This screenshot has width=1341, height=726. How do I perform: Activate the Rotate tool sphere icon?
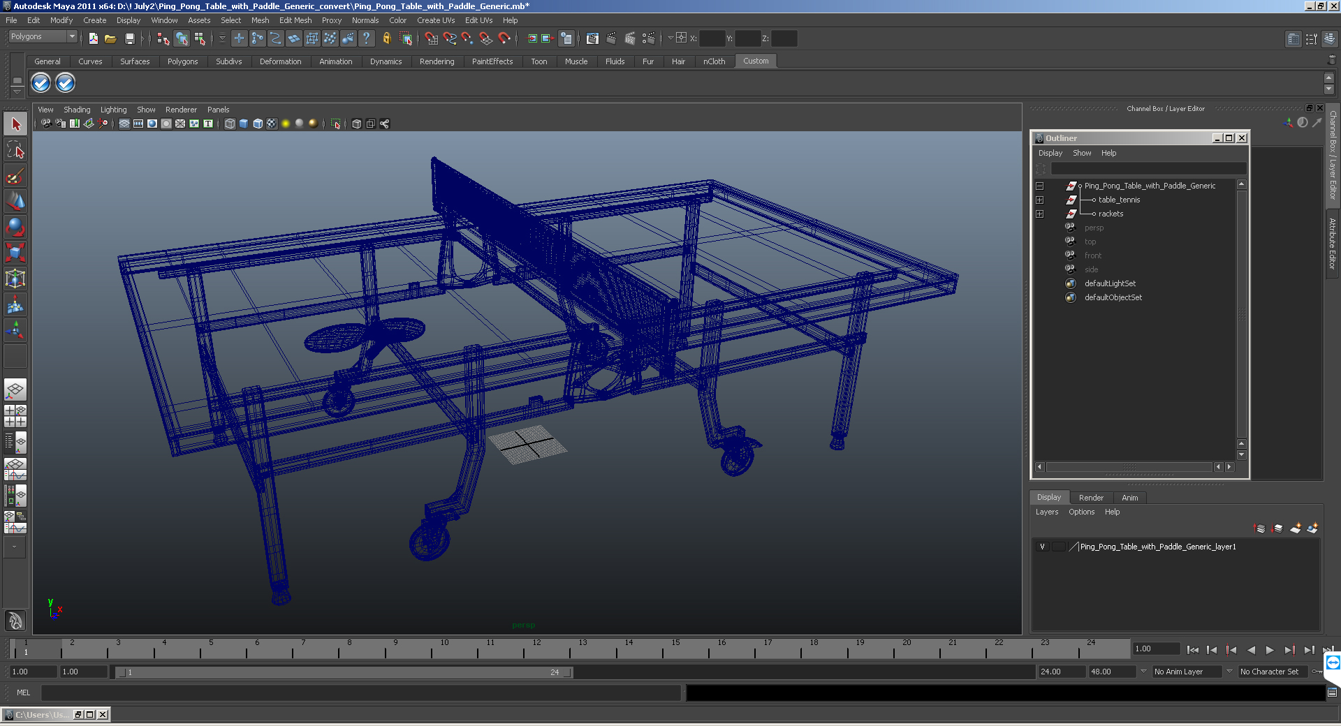click(15, 227)
